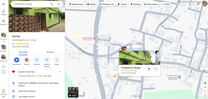
Task: Click the Perumal Hindu temple marker
Action: pyautogui.click(x=179, y=77)
